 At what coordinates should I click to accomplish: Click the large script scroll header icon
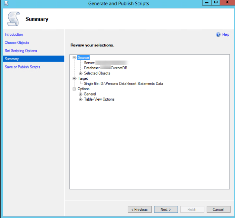pyautogui.click(x=13, y=19)
